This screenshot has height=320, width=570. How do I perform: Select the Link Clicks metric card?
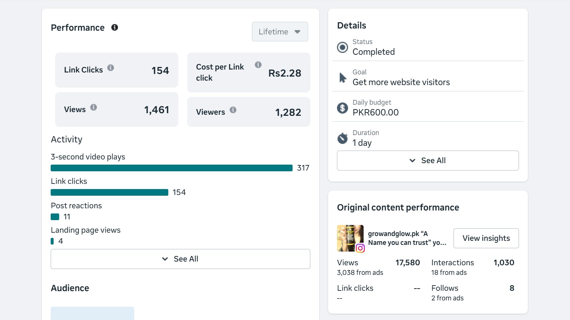pos(117,70)
